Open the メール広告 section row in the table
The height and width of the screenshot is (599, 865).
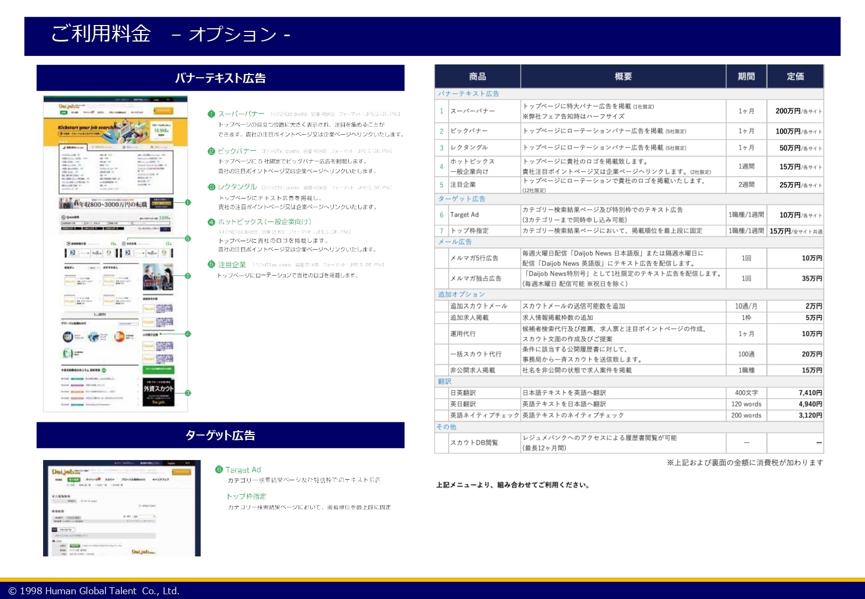[455, 242]
